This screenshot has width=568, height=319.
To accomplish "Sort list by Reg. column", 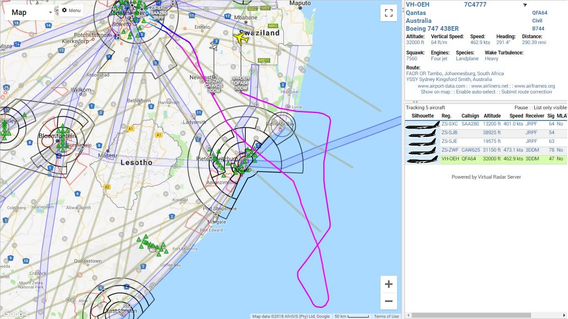I will pos(446,116).
